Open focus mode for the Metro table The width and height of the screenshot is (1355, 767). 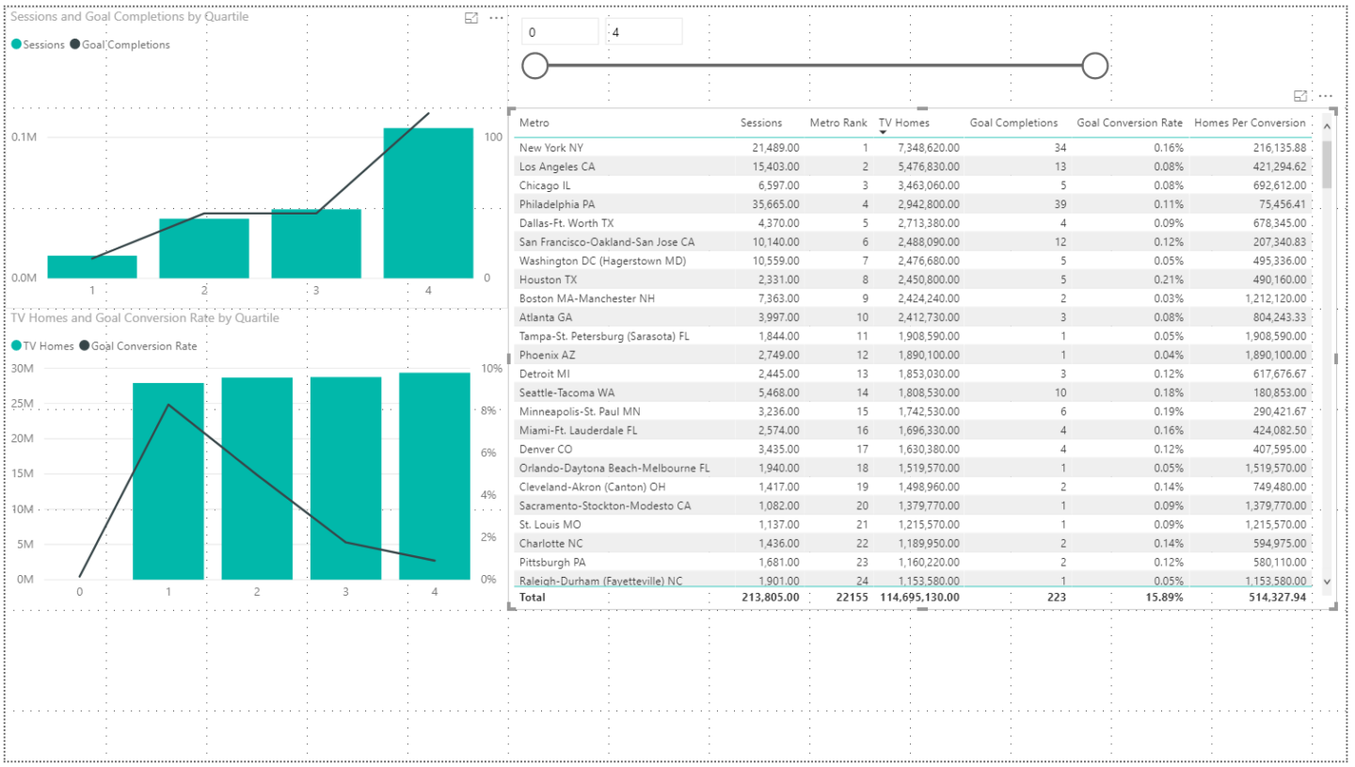click(x=1300, y=96)
